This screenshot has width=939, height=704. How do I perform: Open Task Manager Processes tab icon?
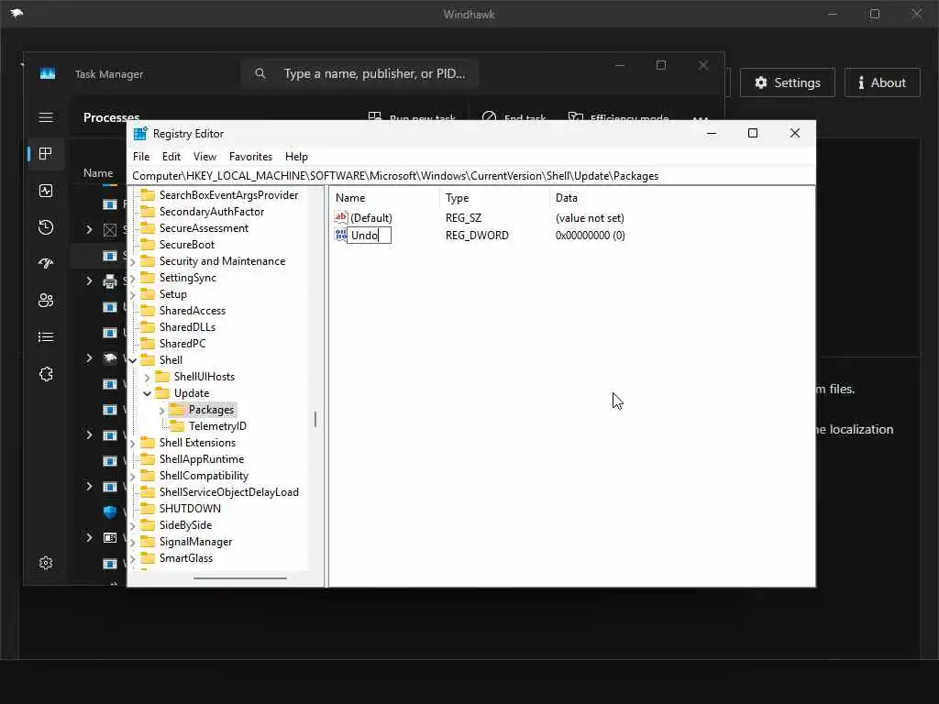click(x=46, y=154)
